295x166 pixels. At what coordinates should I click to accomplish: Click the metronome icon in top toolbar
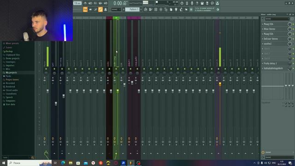pyautogui.click(x=85, y=3)
